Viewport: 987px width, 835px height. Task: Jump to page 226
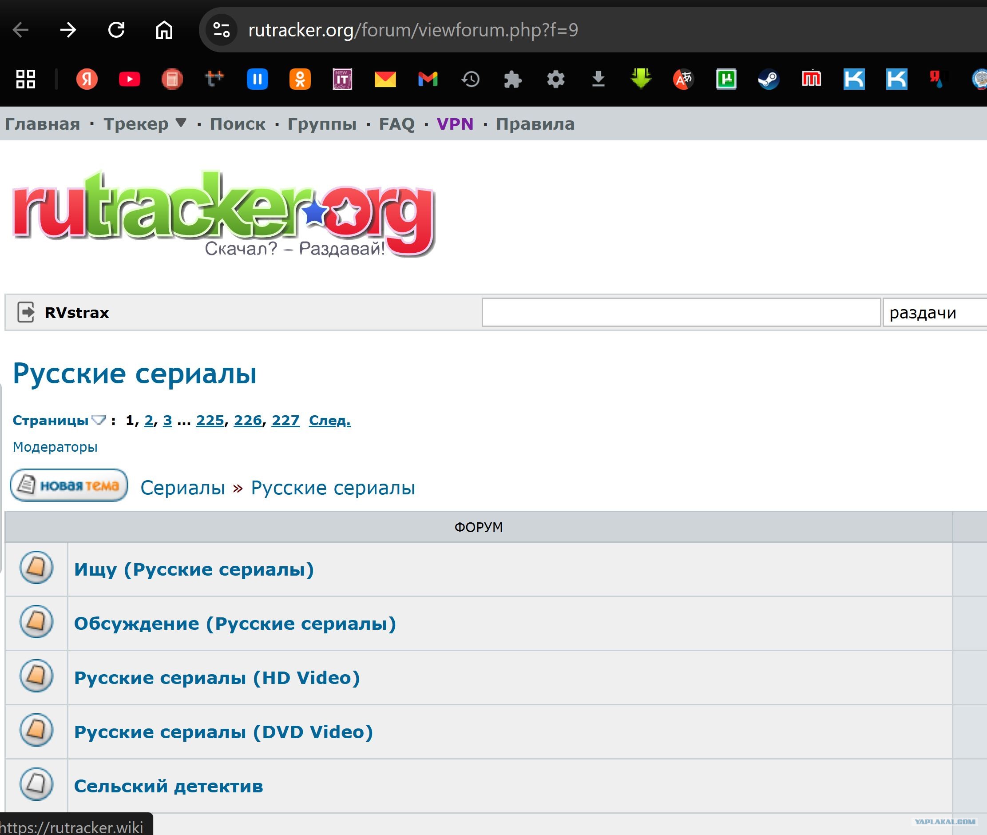(x=248, y=420)
